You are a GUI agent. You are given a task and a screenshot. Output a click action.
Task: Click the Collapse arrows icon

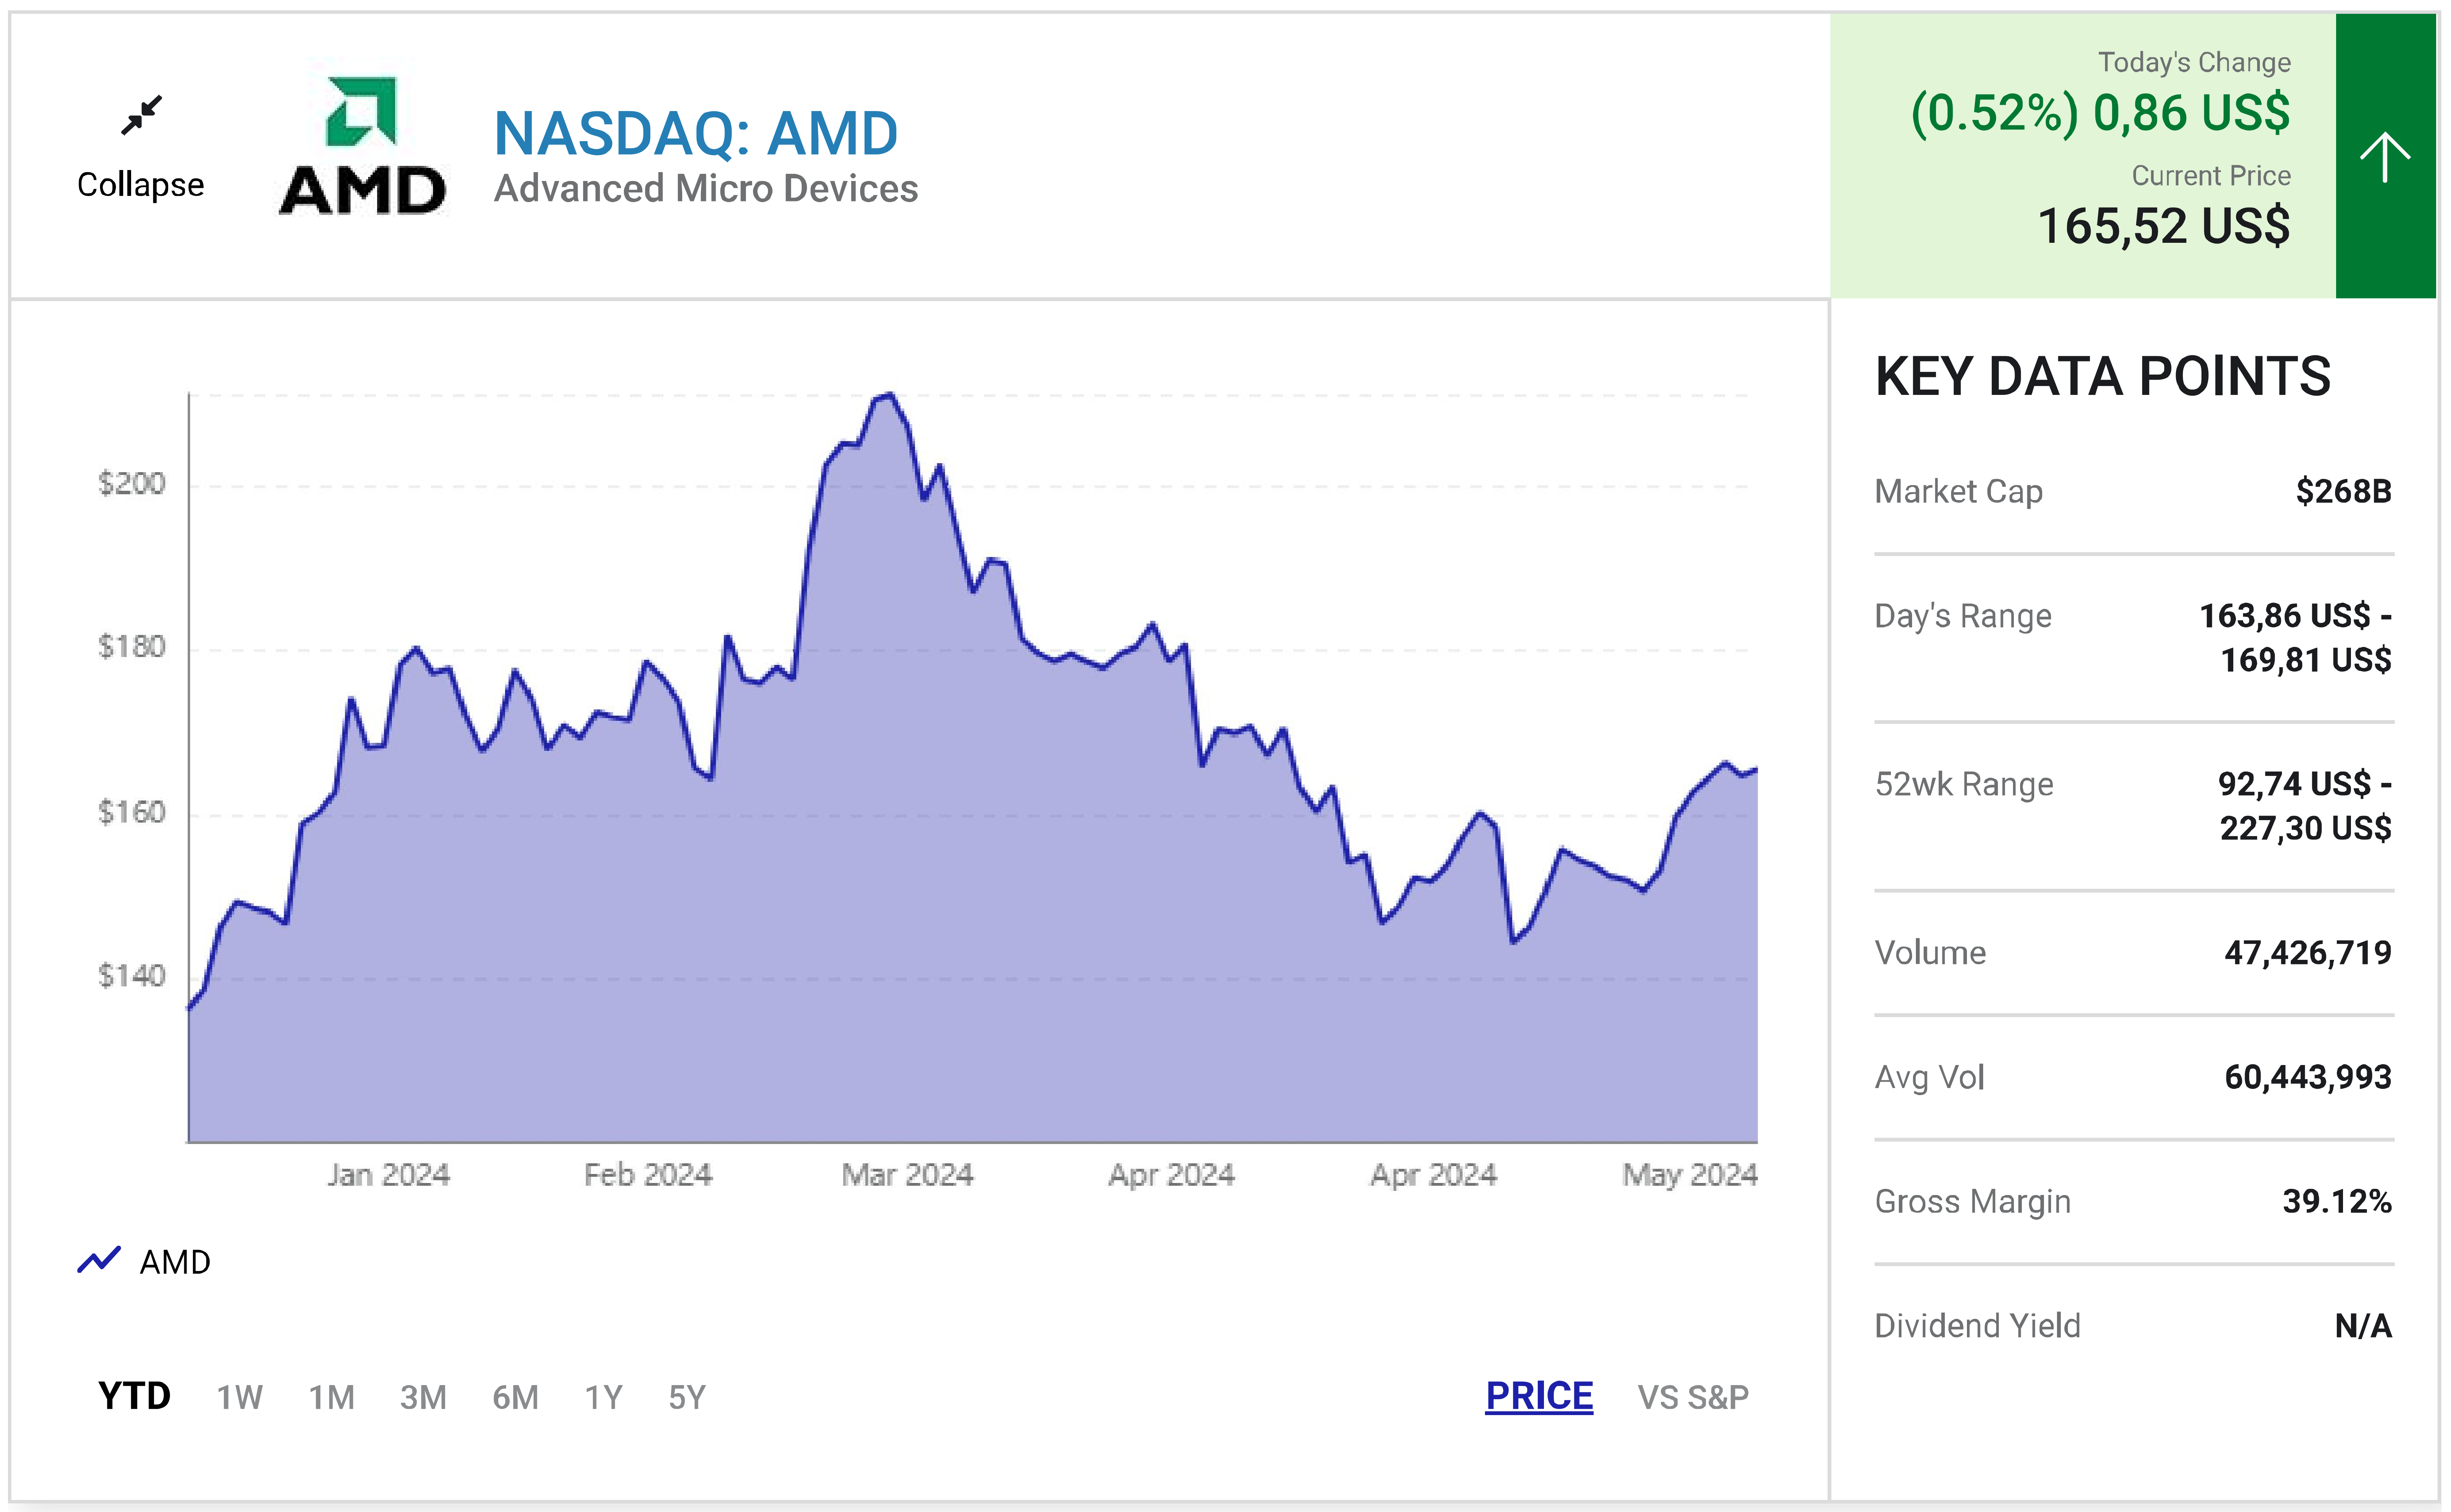(141, 115)
